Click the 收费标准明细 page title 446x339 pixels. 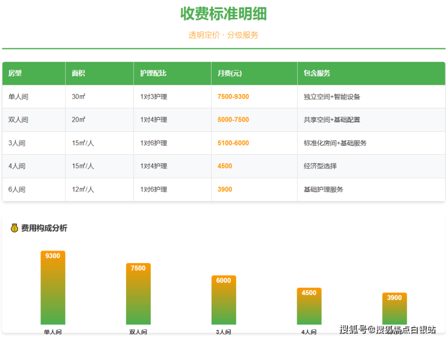[224, 14]
